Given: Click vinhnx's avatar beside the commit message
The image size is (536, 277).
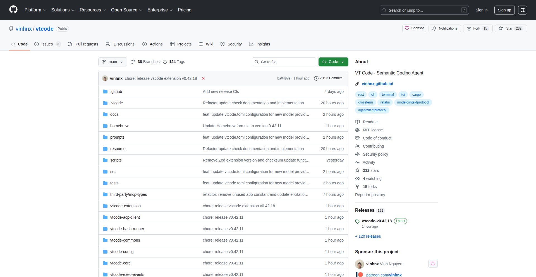Looking at the screenshot, I should [x=105, y=78].
